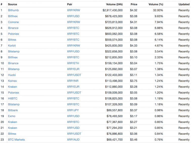Click the XRP/ETH pair link
This screenshot has height=143, width=194.
click(x=73, y=63)
